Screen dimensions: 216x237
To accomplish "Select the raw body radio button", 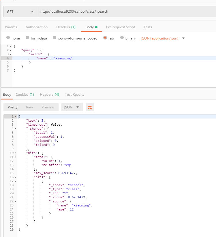I will coord(105,38).
